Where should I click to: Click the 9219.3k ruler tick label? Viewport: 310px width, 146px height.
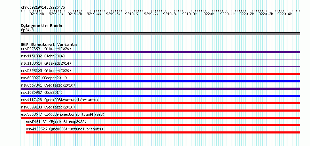coord(75,14)
